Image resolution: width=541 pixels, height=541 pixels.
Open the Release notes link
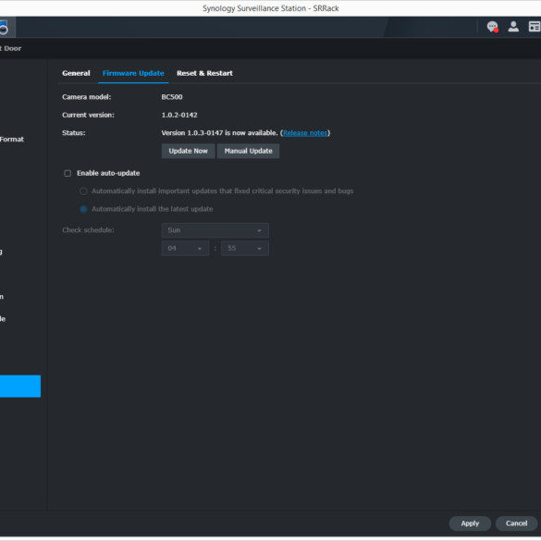coord(305,133)
